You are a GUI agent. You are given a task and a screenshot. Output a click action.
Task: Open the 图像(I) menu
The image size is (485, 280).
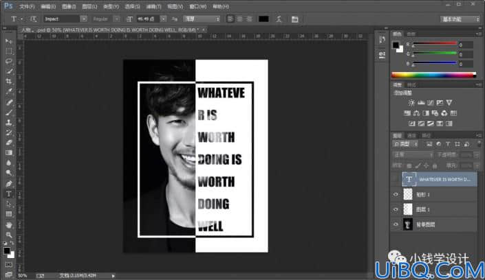pos(69,6)
